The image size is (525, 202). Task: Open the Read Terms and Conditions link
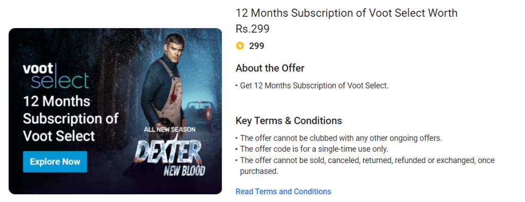pyautogui.click(x=283, y=192)
